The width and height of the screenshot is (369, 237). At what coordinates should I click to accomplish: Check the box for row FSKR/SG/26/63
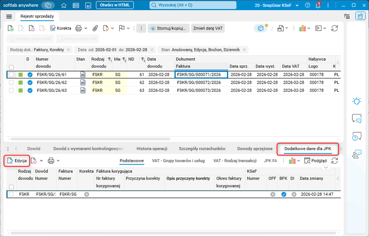click(12, 90)
